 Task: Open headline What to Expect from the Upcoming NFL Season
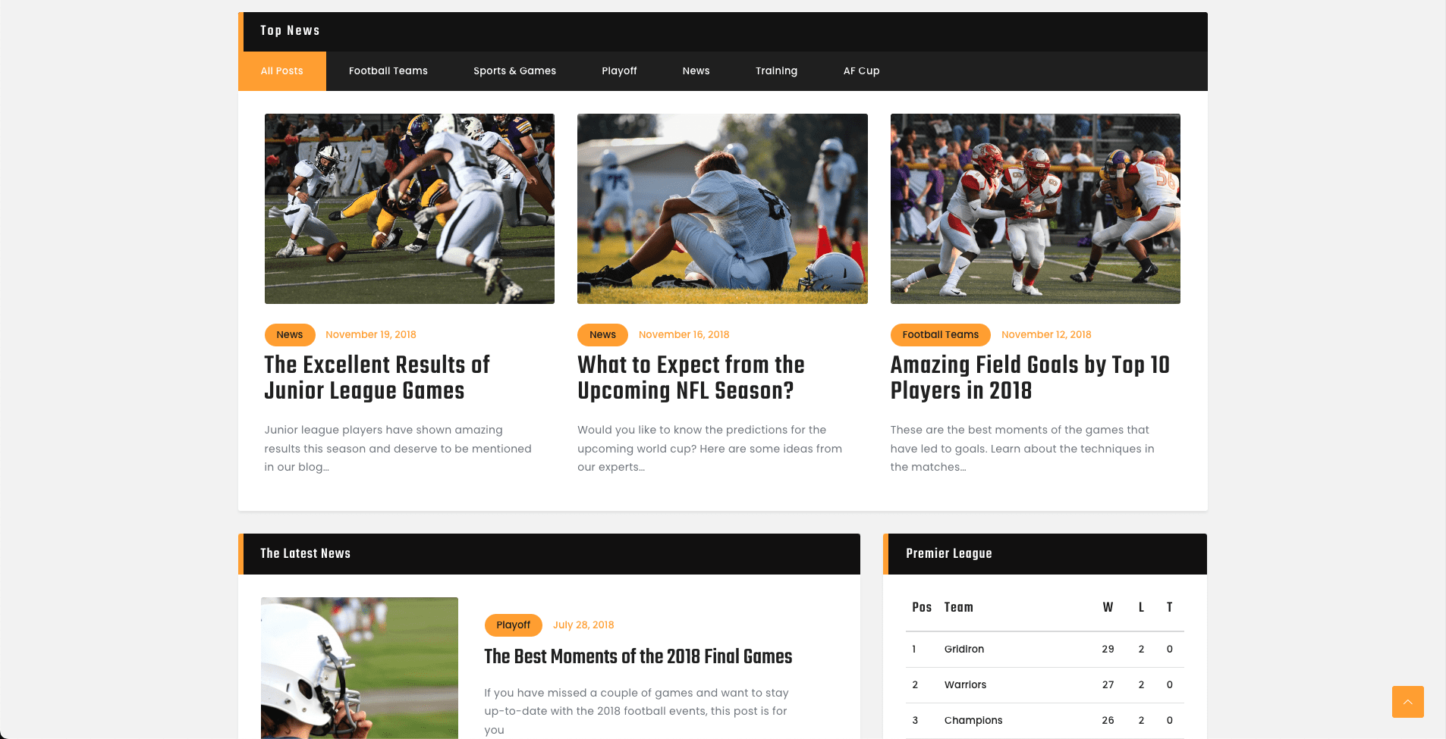[x=691, y=377]
